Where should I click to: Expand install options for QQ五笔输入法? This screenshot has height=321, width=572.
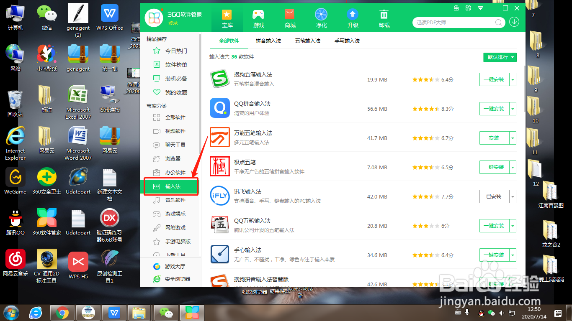click(x=513, y=226)
